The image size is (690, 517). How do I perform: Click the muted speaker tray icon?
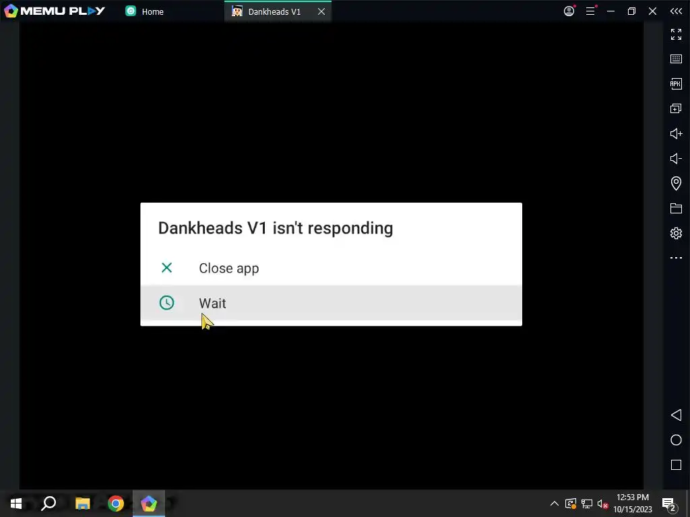click(x=603, y=504)
